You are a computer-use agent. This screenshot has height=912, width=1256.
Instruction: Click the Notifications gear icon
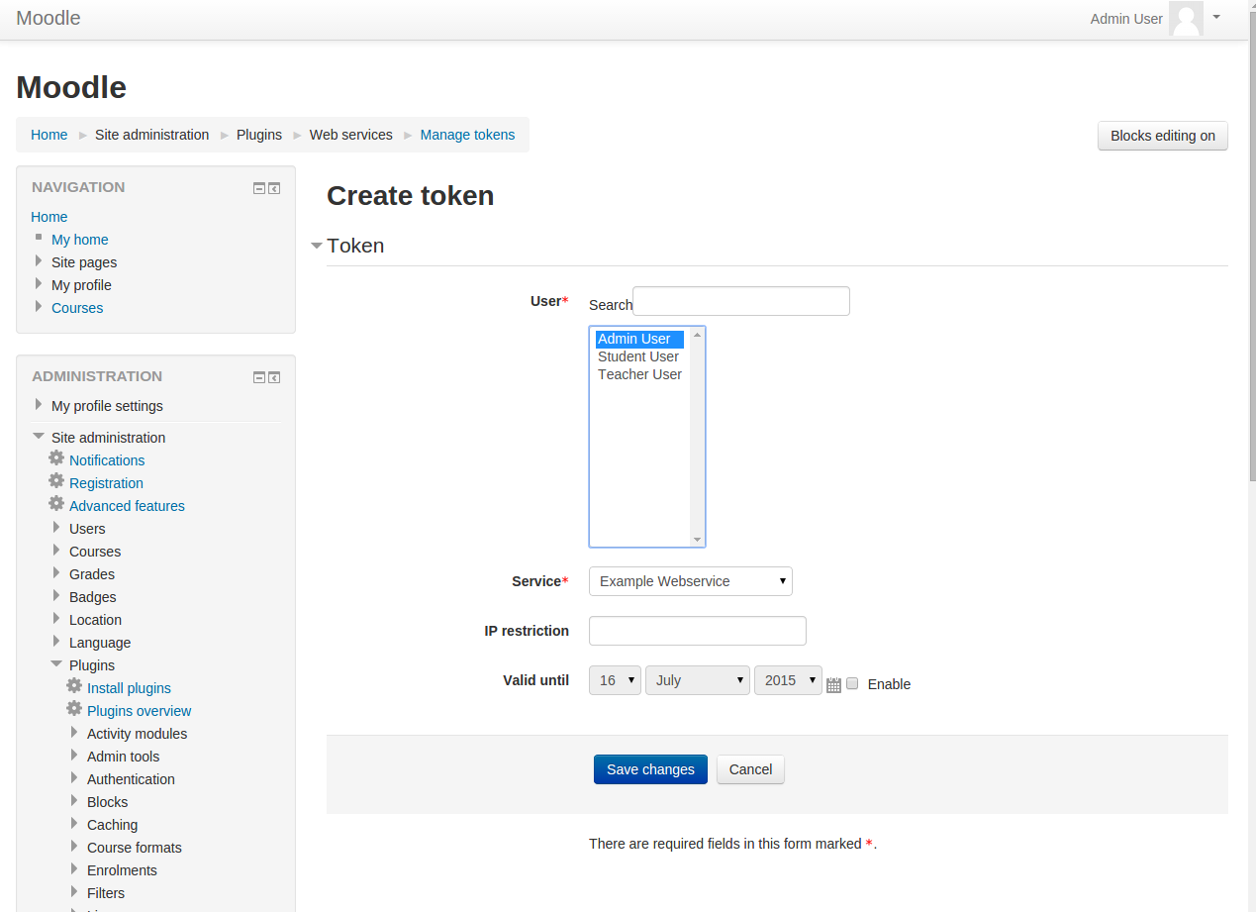tap(56, 458)
